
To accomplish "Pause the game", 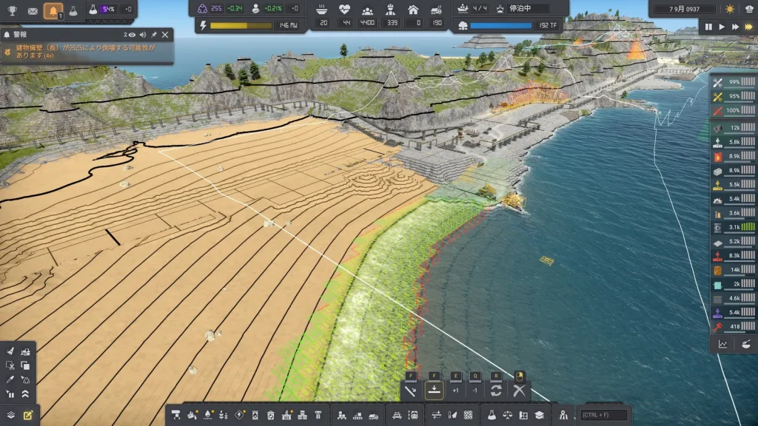I will pyautogui.click(x=708, y=27).
